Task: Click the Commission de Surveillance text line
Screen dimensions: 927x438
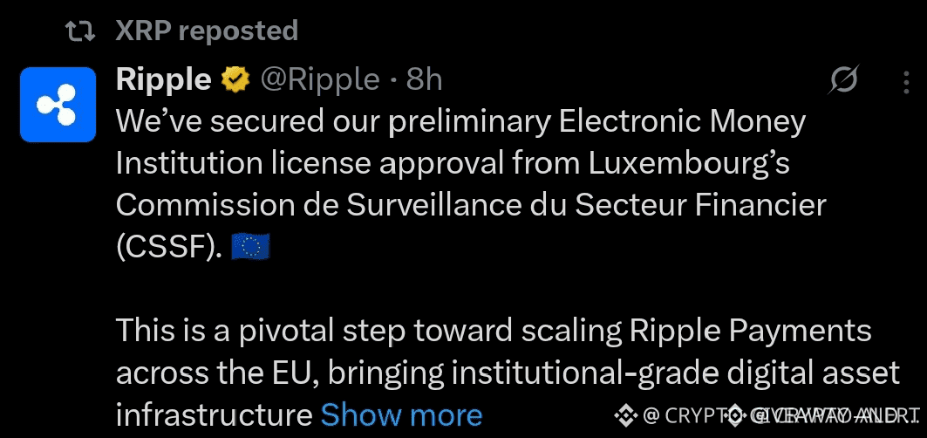Action: point(471,205)
